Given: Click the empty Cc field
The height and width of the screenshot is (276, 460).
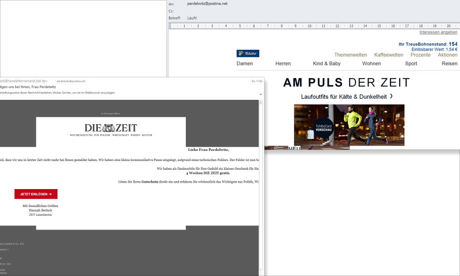Looking at the screenshot, I should pos(323,11).
